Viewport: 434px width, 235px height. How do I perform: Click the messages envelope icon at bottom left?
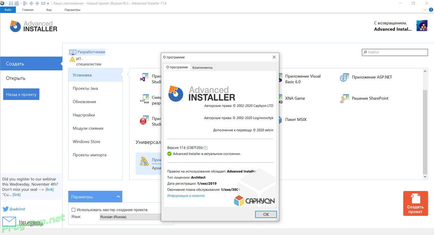(x=9, y=222)
